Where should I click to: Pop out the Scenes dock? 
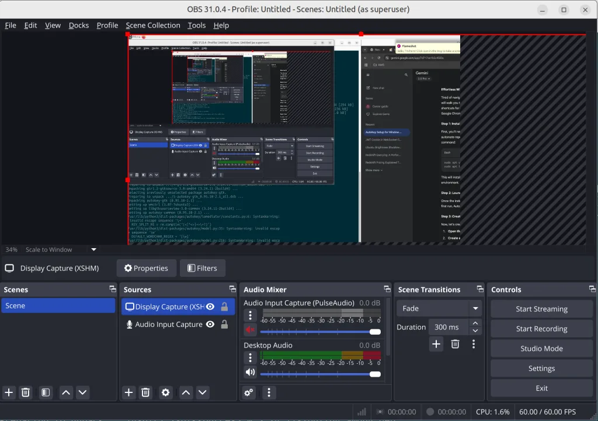pyautogui.click(x=113, y=289)
